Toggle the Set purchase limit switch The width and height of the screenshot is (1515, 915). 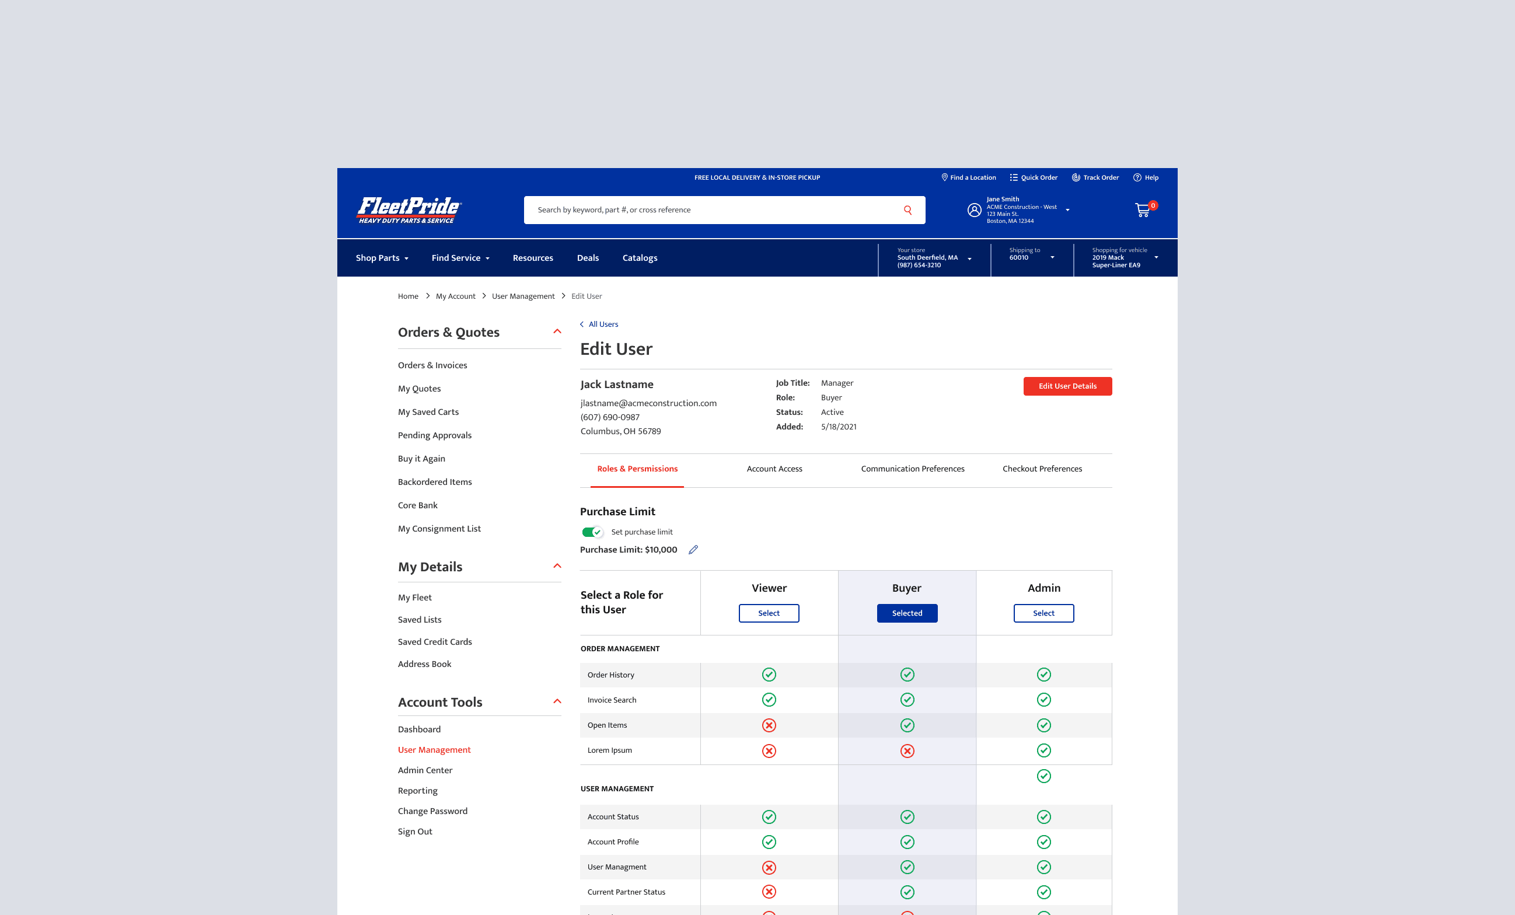pos(592,532)
